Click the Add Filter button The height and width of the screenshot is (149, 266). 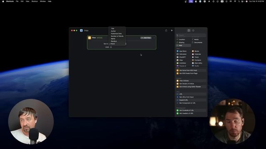[x=146, y=38]
